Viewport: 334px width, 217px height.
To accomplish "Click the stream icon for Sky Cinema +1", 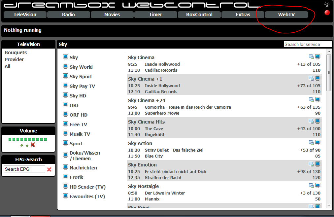I will (317, 78).
